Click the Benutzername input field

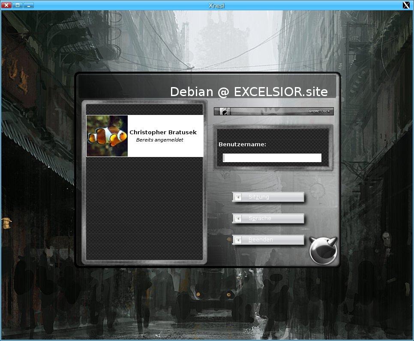click(272, 158)
